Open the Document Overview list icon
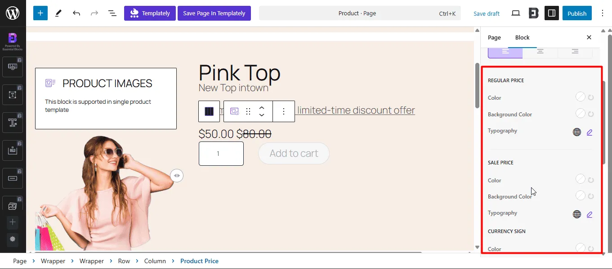612x269 pixels. coord(112,13)
